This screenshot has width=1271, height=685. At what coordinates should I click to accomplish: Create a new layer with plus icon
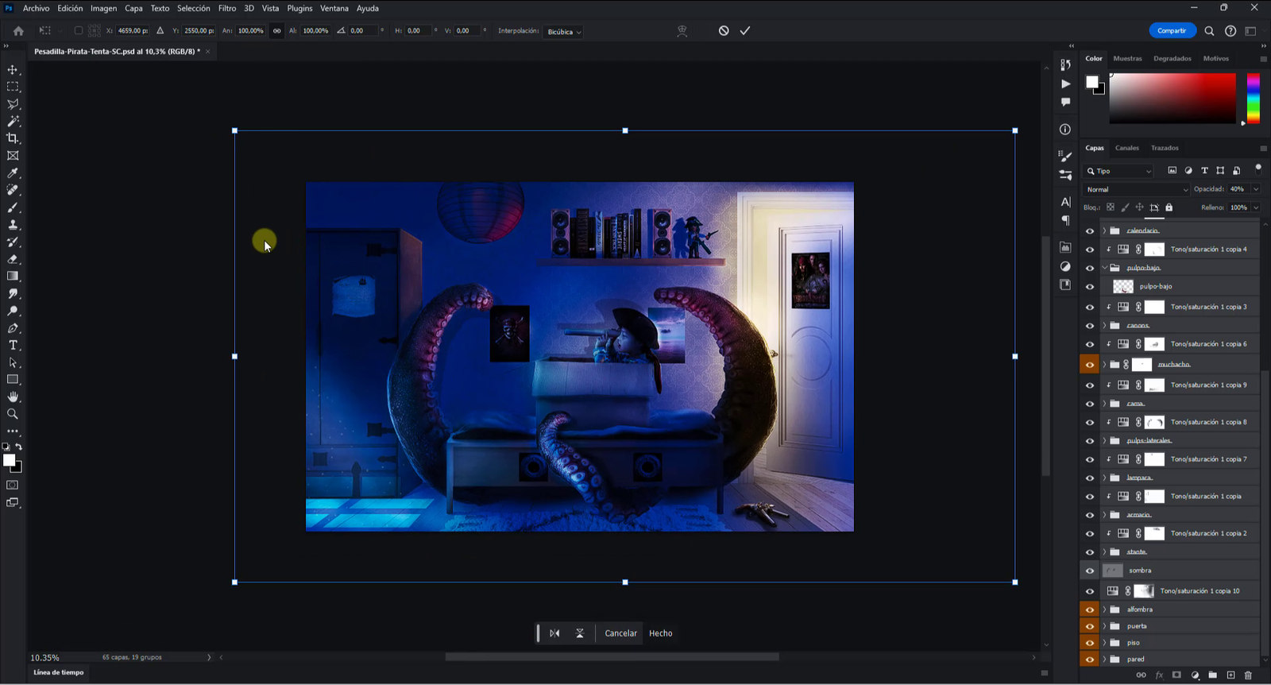click(x=1230, y=675)
